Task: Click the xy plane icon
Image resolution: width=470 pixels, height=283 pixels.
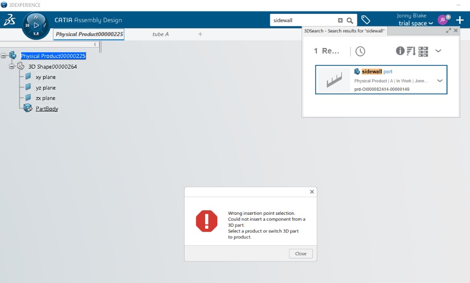Action: (x=28, y=77)
